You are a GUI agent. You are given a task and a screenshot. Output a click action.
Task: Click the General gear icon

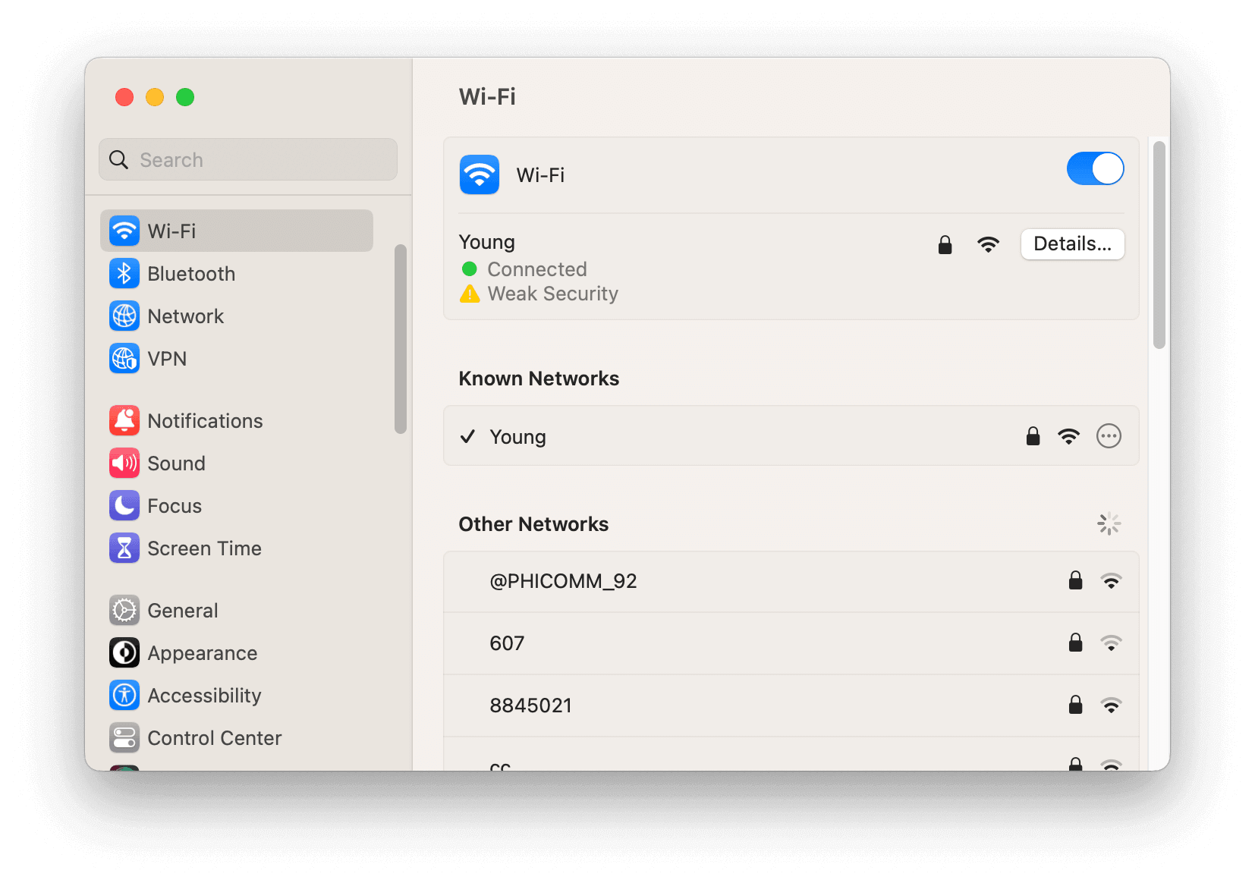pos(124,610)
